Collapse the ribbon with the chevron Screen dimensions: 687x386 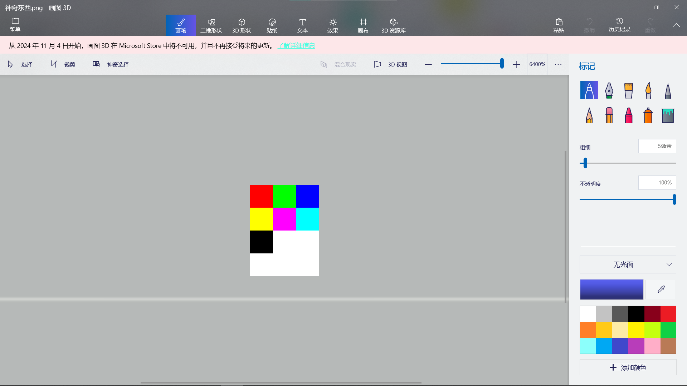click(676, 25)
